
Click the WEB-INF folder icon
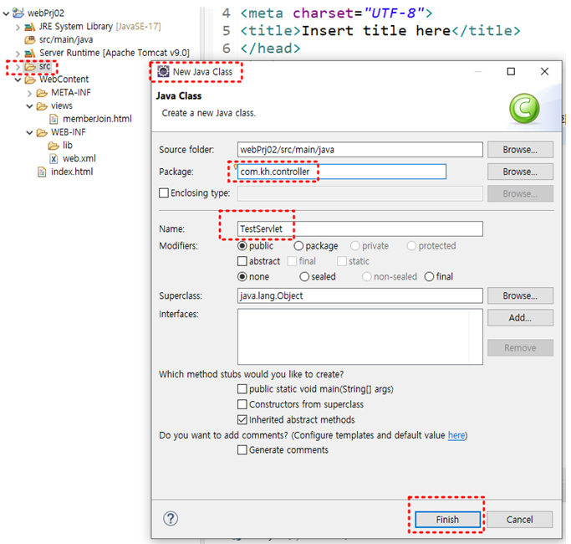[x=42, y=132]
